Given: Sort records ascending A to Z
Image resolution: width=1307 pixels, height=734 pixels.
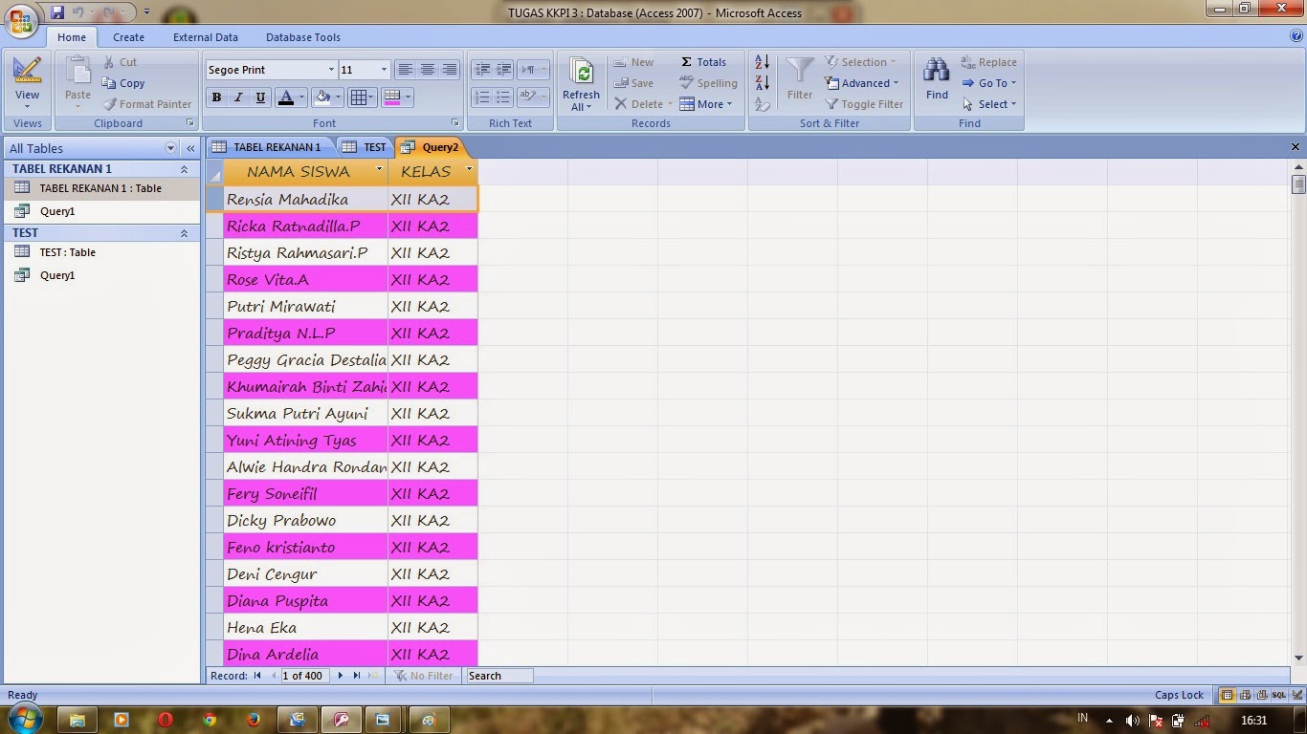Looking at the screenshot, I should coord(763,62).
